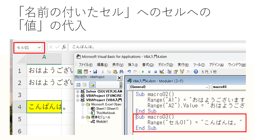
Task: Save the VBA project with floppy icon
Action: 95,72
